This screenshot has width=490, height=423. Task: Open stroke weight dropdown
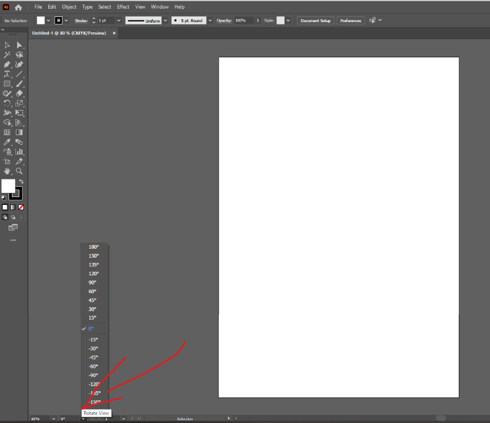(119, 20)
